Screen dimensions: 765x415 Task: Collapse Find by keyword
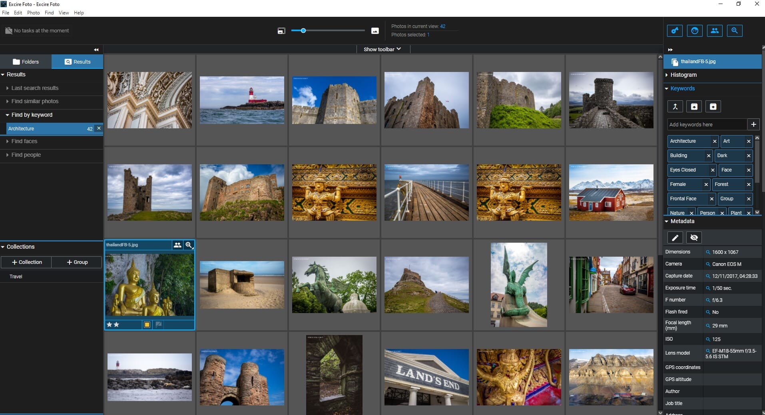pyautogui.click(x=8, y=115)
